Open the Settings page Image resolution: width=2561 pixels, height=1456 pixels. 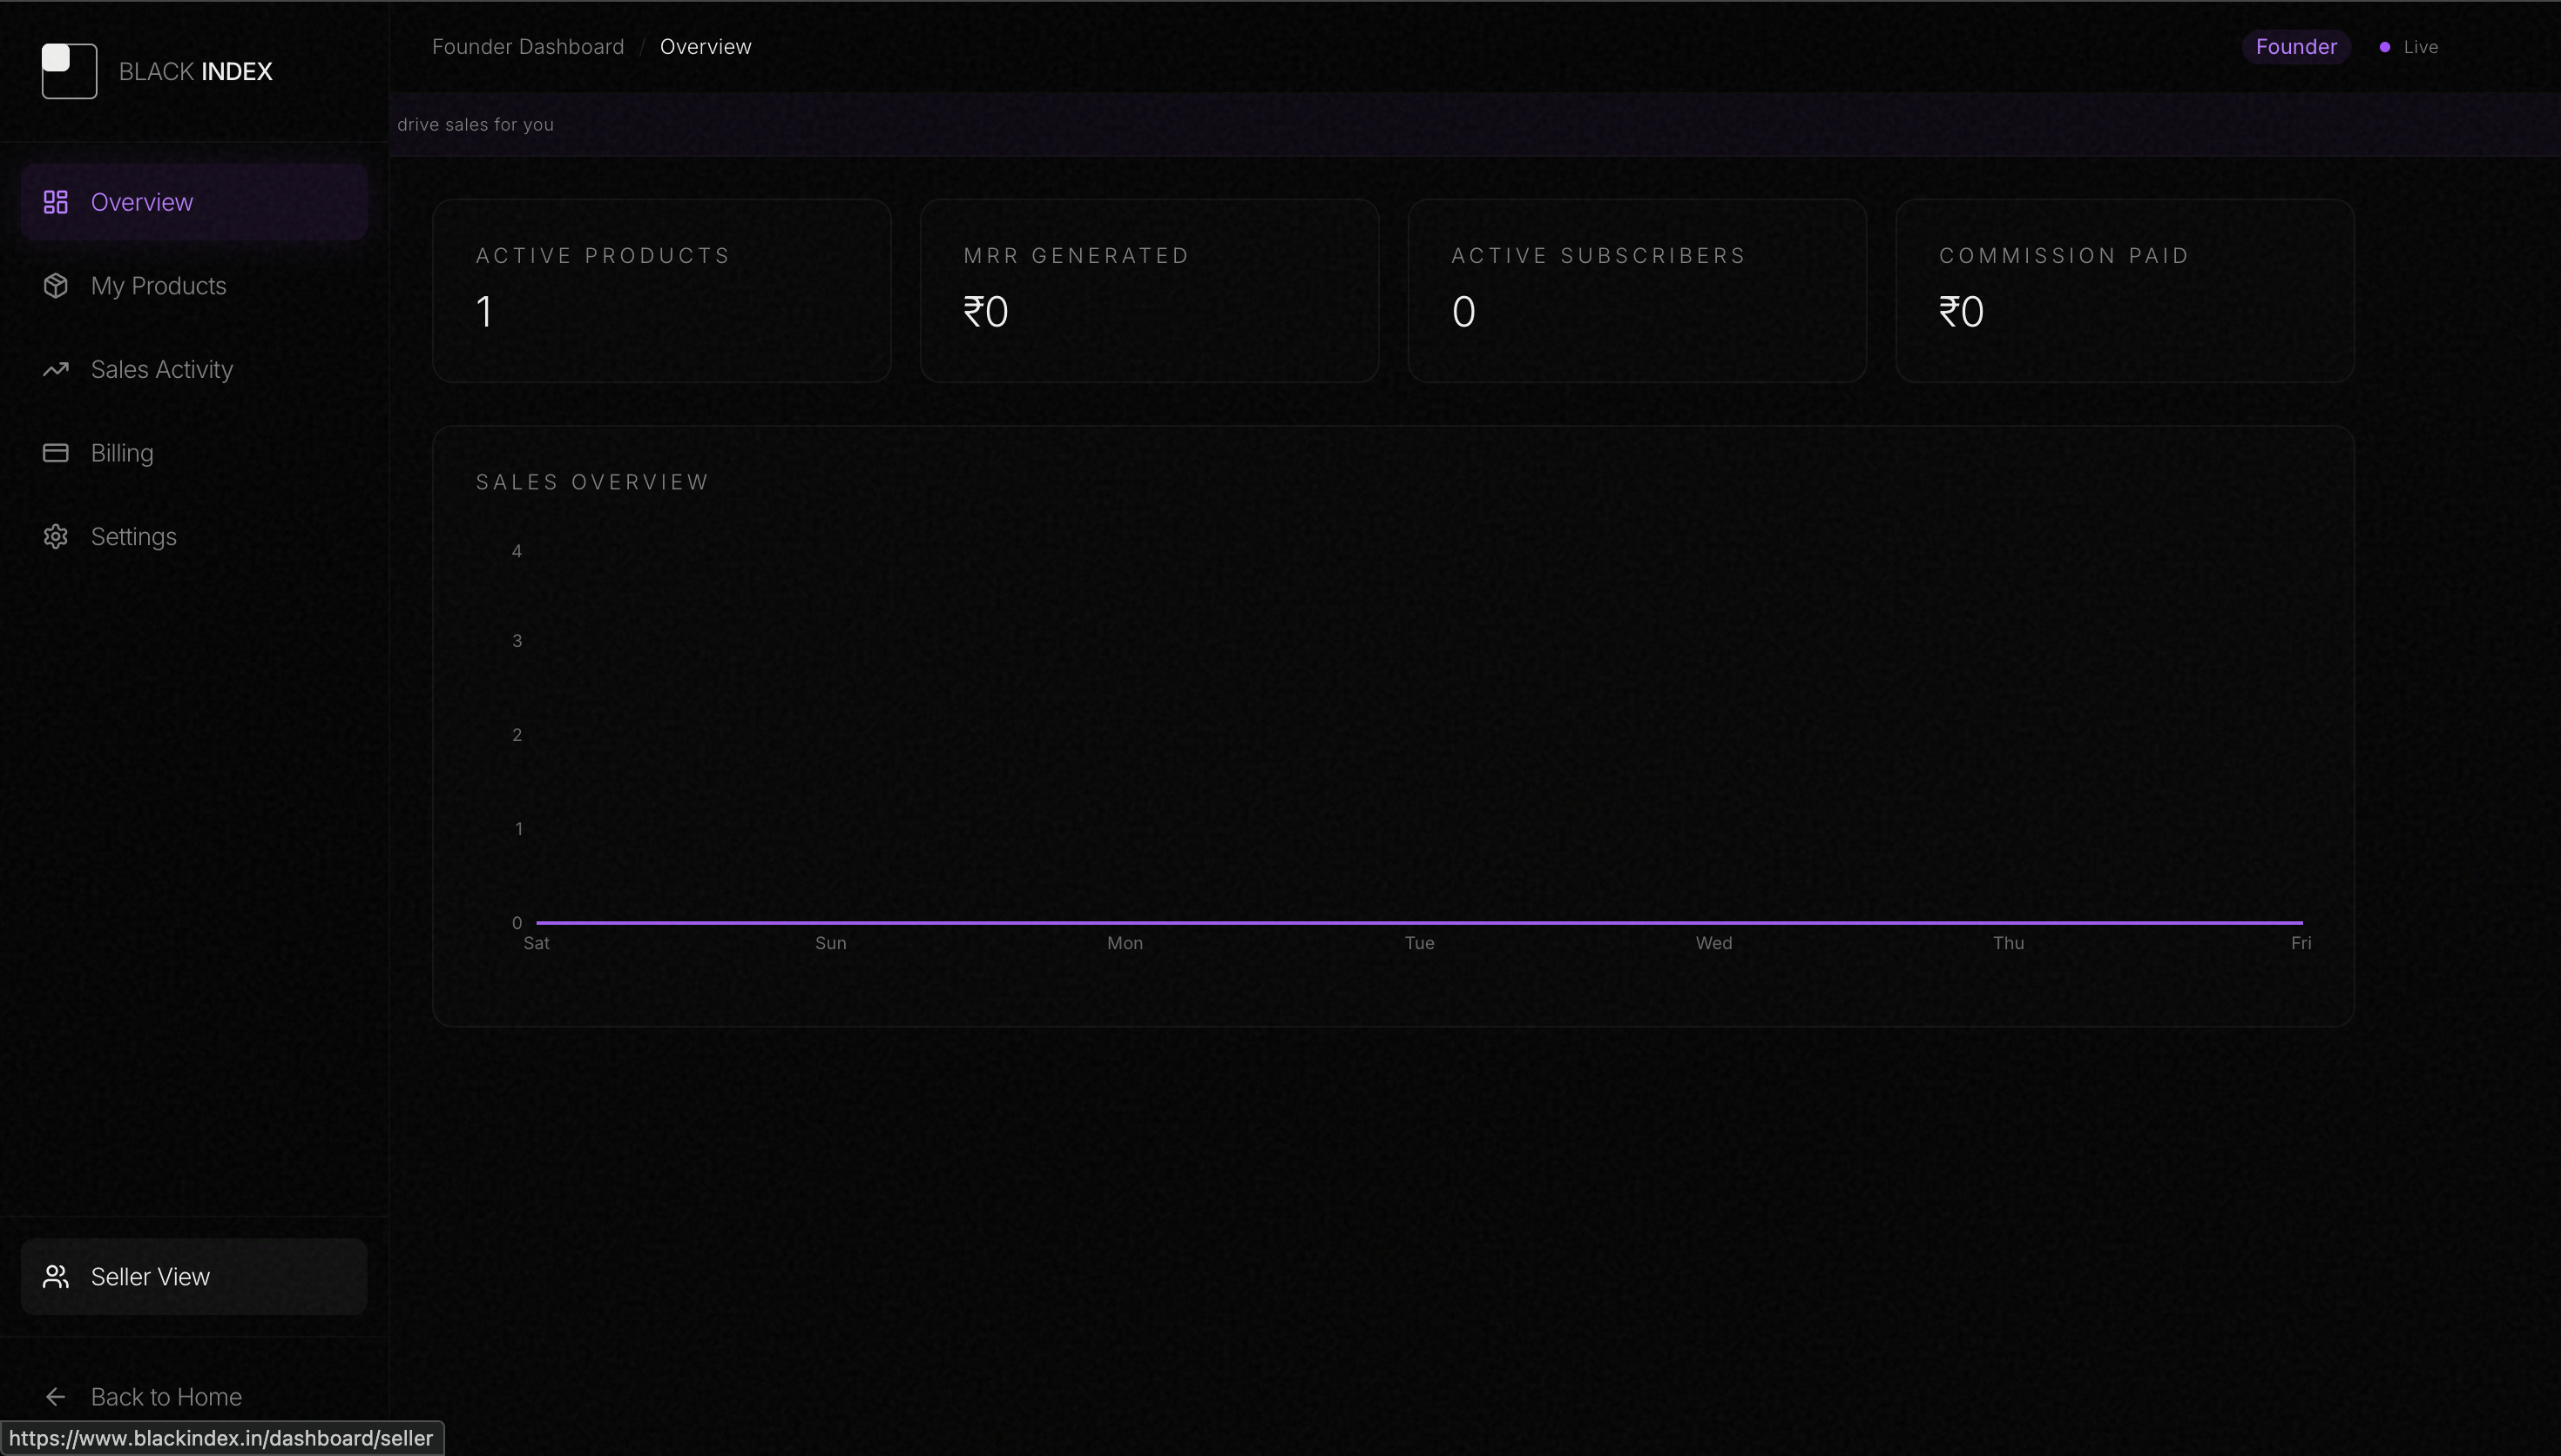coord(194,537)
